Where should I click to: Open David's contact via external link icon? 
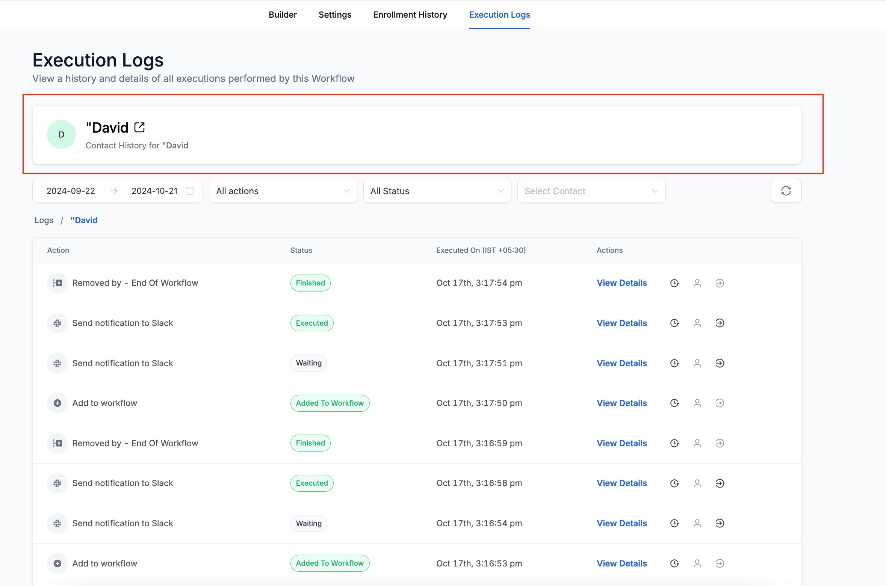[x=139, y=127]
